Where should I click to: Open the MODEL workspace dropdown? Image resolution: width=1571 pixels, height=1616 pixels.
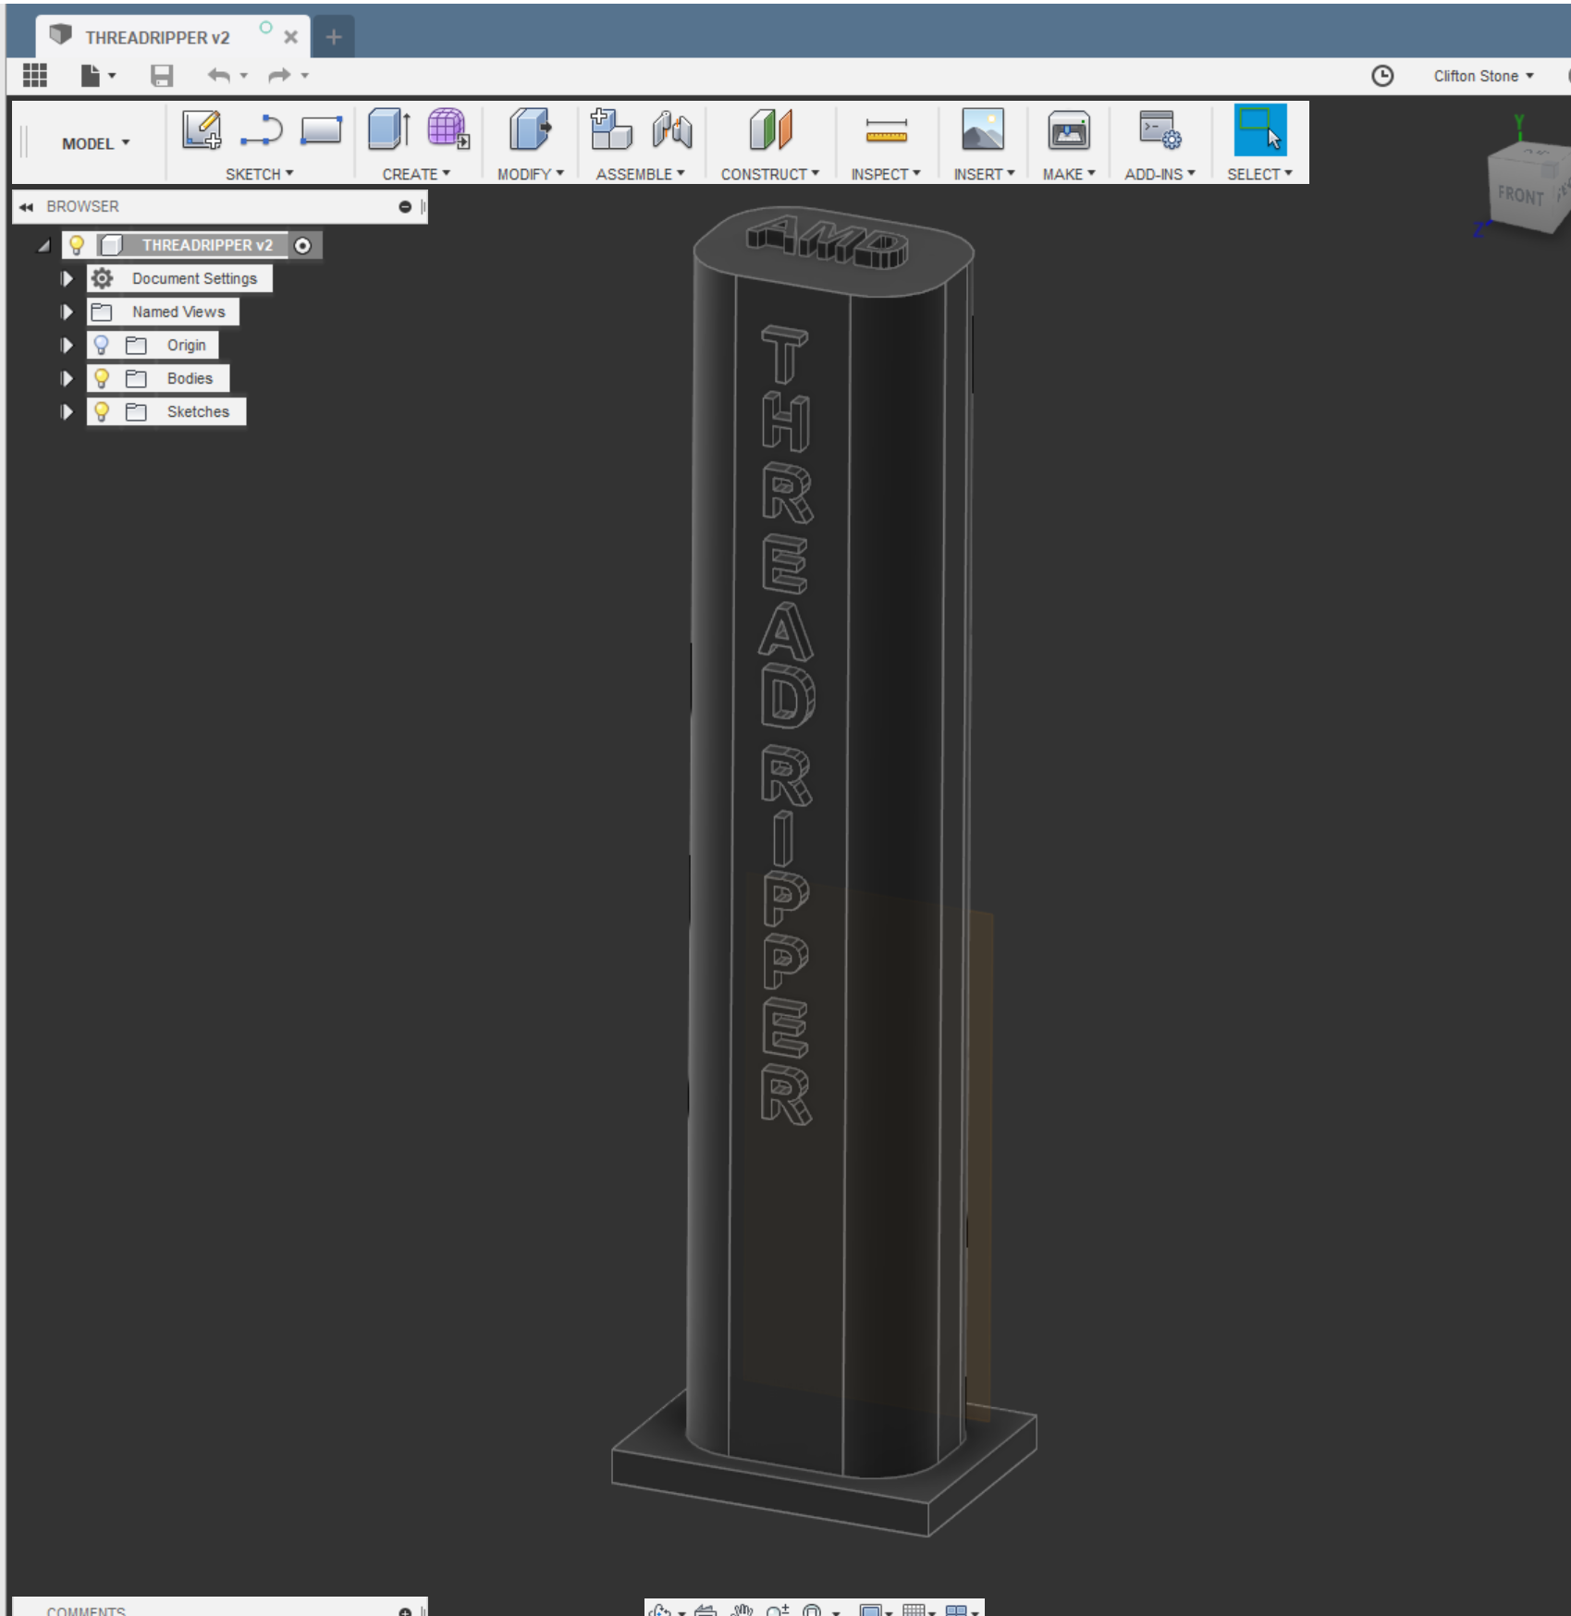96,143
